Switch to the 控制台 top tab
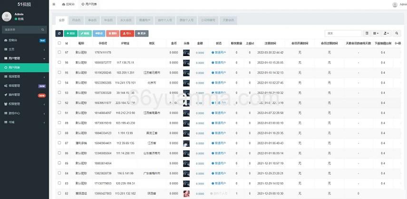This screenshot has height=199, width=407. point(68,4)
